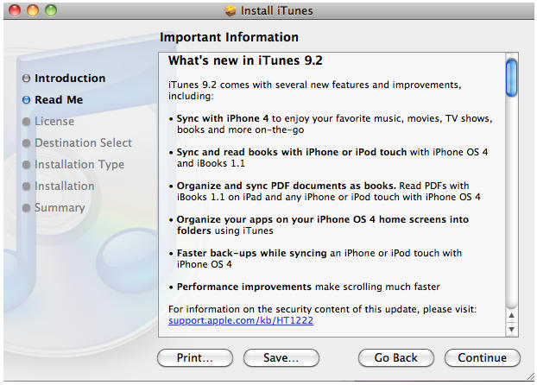The width and height of the screenshot is (537, 385).
Task: Select the Read Me step in sidebar
Action: click(59, 100)
